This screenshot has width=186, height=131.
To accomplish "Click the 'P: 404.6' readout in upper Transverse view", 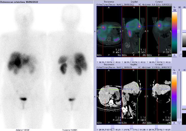I will 117,52.
